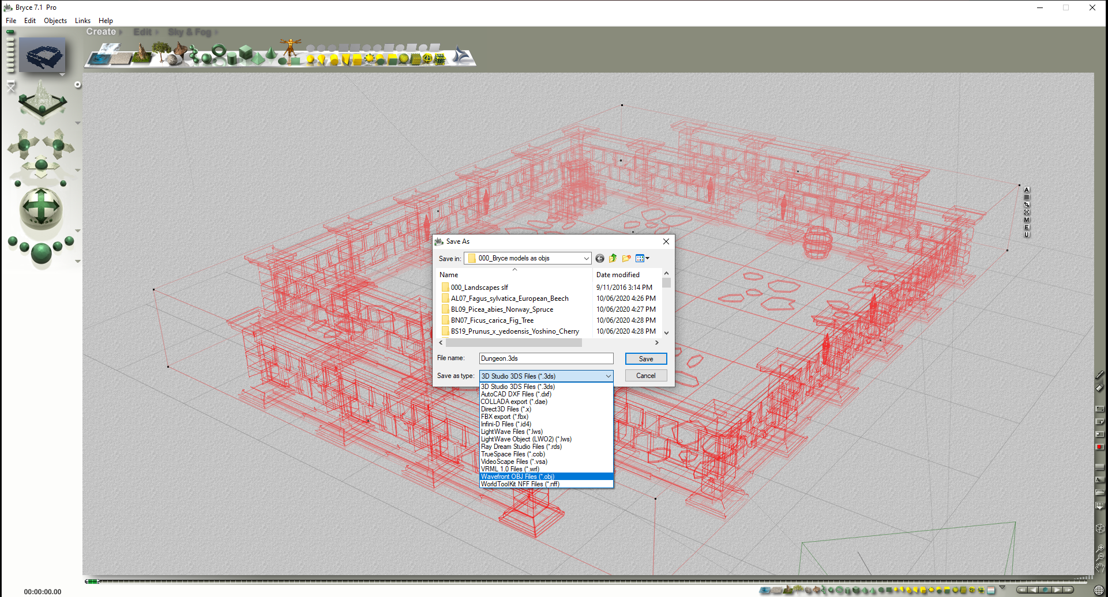Viewport: 1108px width, 597px height.
Task: Create a cube primitive
Action: (x=246, y=52)
